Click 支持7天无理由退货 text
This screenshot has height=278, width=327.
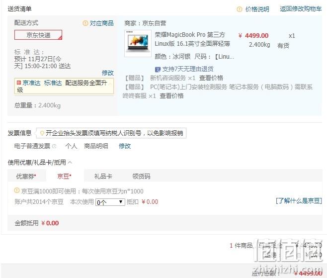tap(188, 69)
